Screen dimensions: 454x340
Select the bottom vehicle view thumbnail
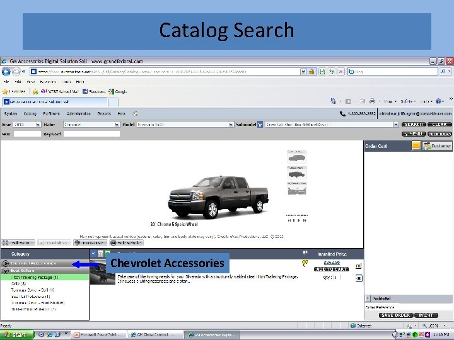click(297, 188)
